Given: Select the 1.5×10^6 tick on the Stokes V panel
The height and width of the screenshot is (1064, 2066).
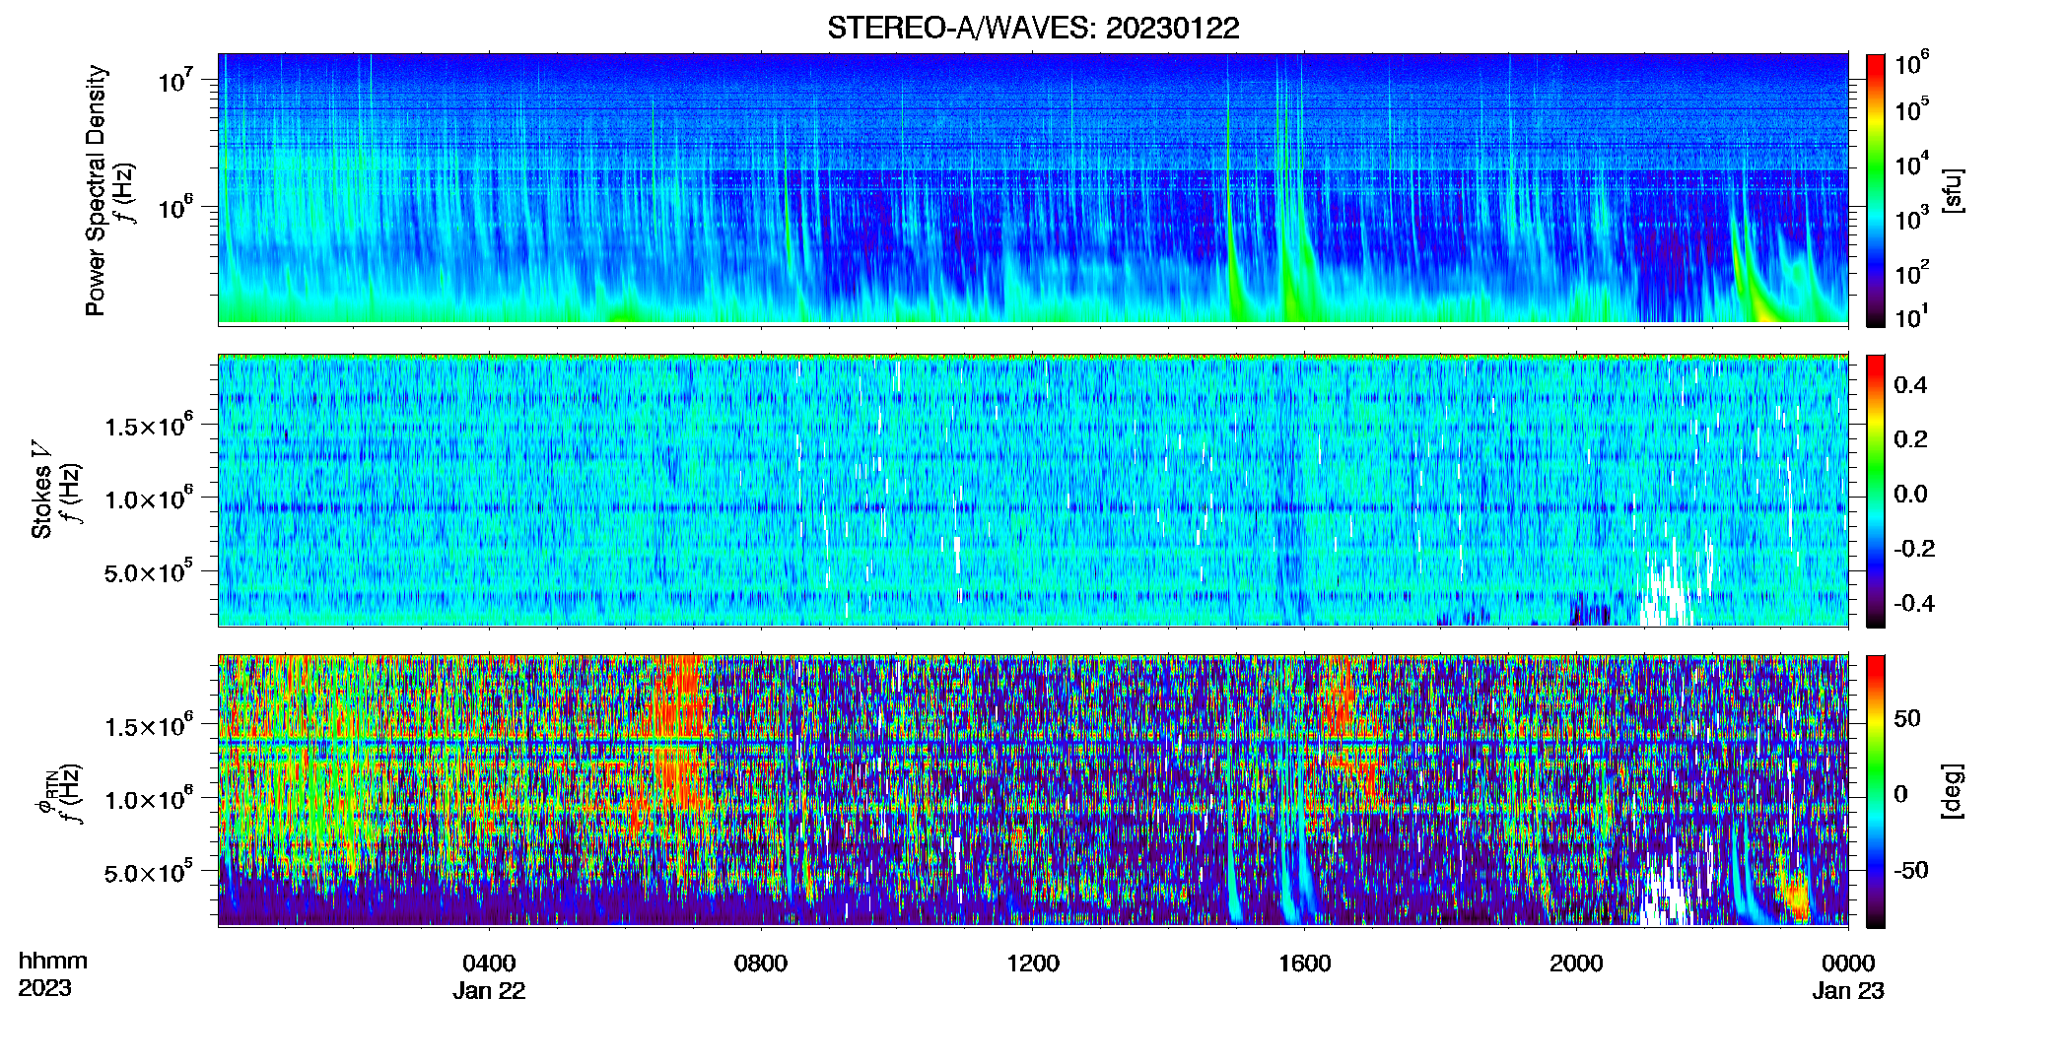Looking at the screenshot, I should 149,425.
